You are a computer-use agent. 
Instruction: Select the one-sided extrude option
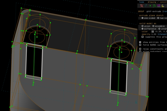pyautogui.click(x=148, y=18)
